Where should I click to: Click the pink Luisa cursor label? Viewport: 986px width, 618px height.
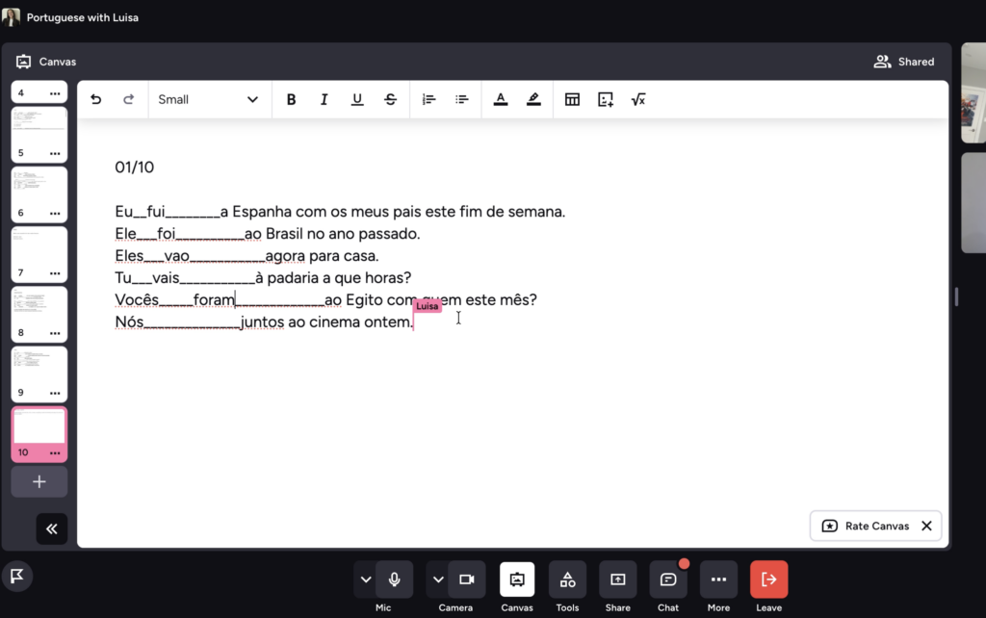(427, 306)
